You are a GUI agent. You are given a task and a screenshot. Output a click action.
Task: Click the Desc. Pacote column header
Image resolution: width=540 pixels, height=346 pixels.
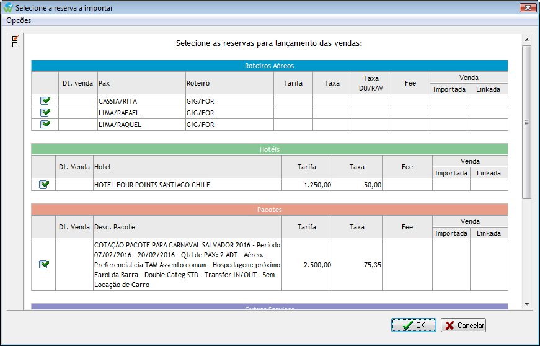[x=187, y=227]
